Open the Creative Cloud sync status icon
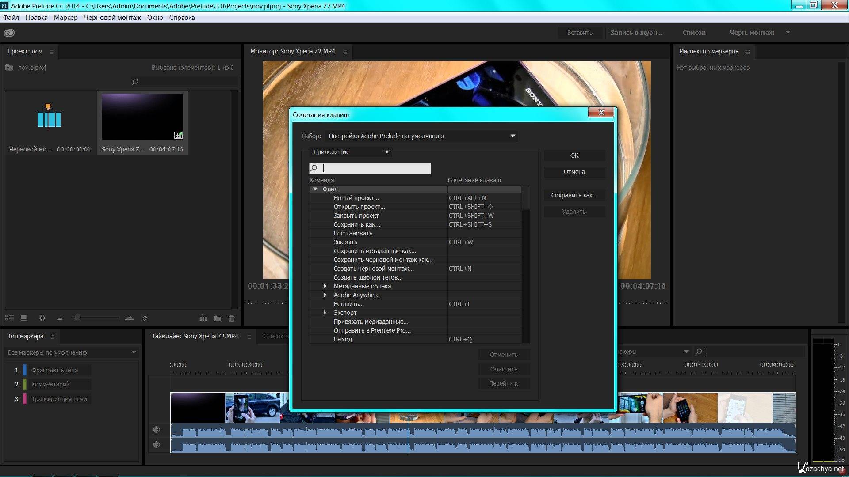Viewport: 849px width, 477px height. pos(9,33)
